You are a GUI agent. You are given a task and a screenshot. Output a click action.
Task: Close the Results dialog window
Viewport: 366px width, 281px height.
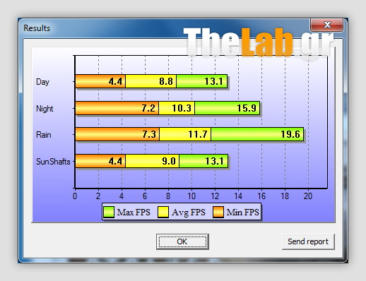[326, 25]
